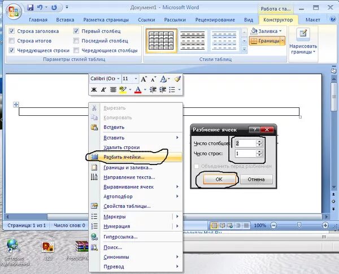Increase indent in mini toolbar
339x274 pixels.
click(x=163, y=89)
